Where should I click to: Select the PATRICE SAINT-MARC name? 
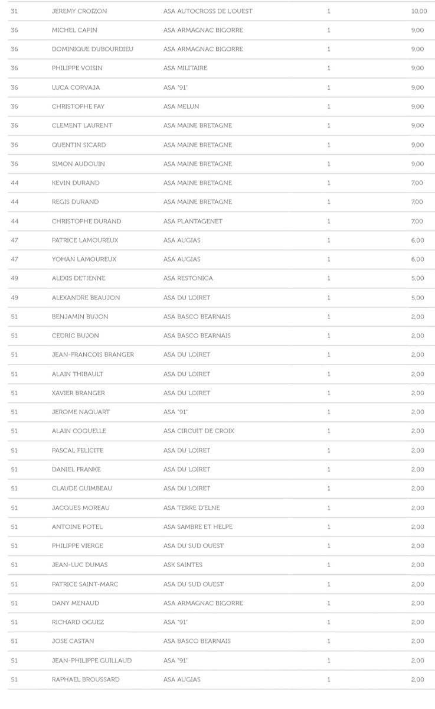(85, 584)
